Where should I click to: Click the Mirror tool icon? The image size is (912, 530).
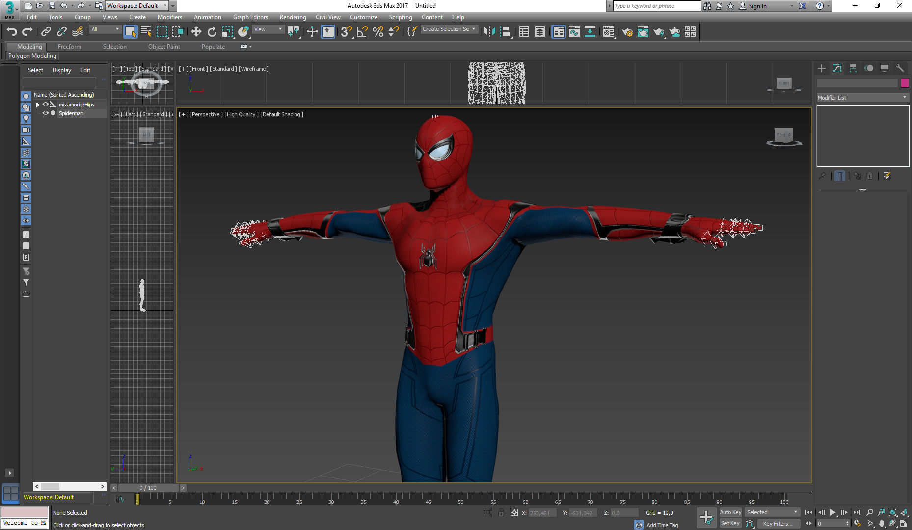(x=489, y=32)
